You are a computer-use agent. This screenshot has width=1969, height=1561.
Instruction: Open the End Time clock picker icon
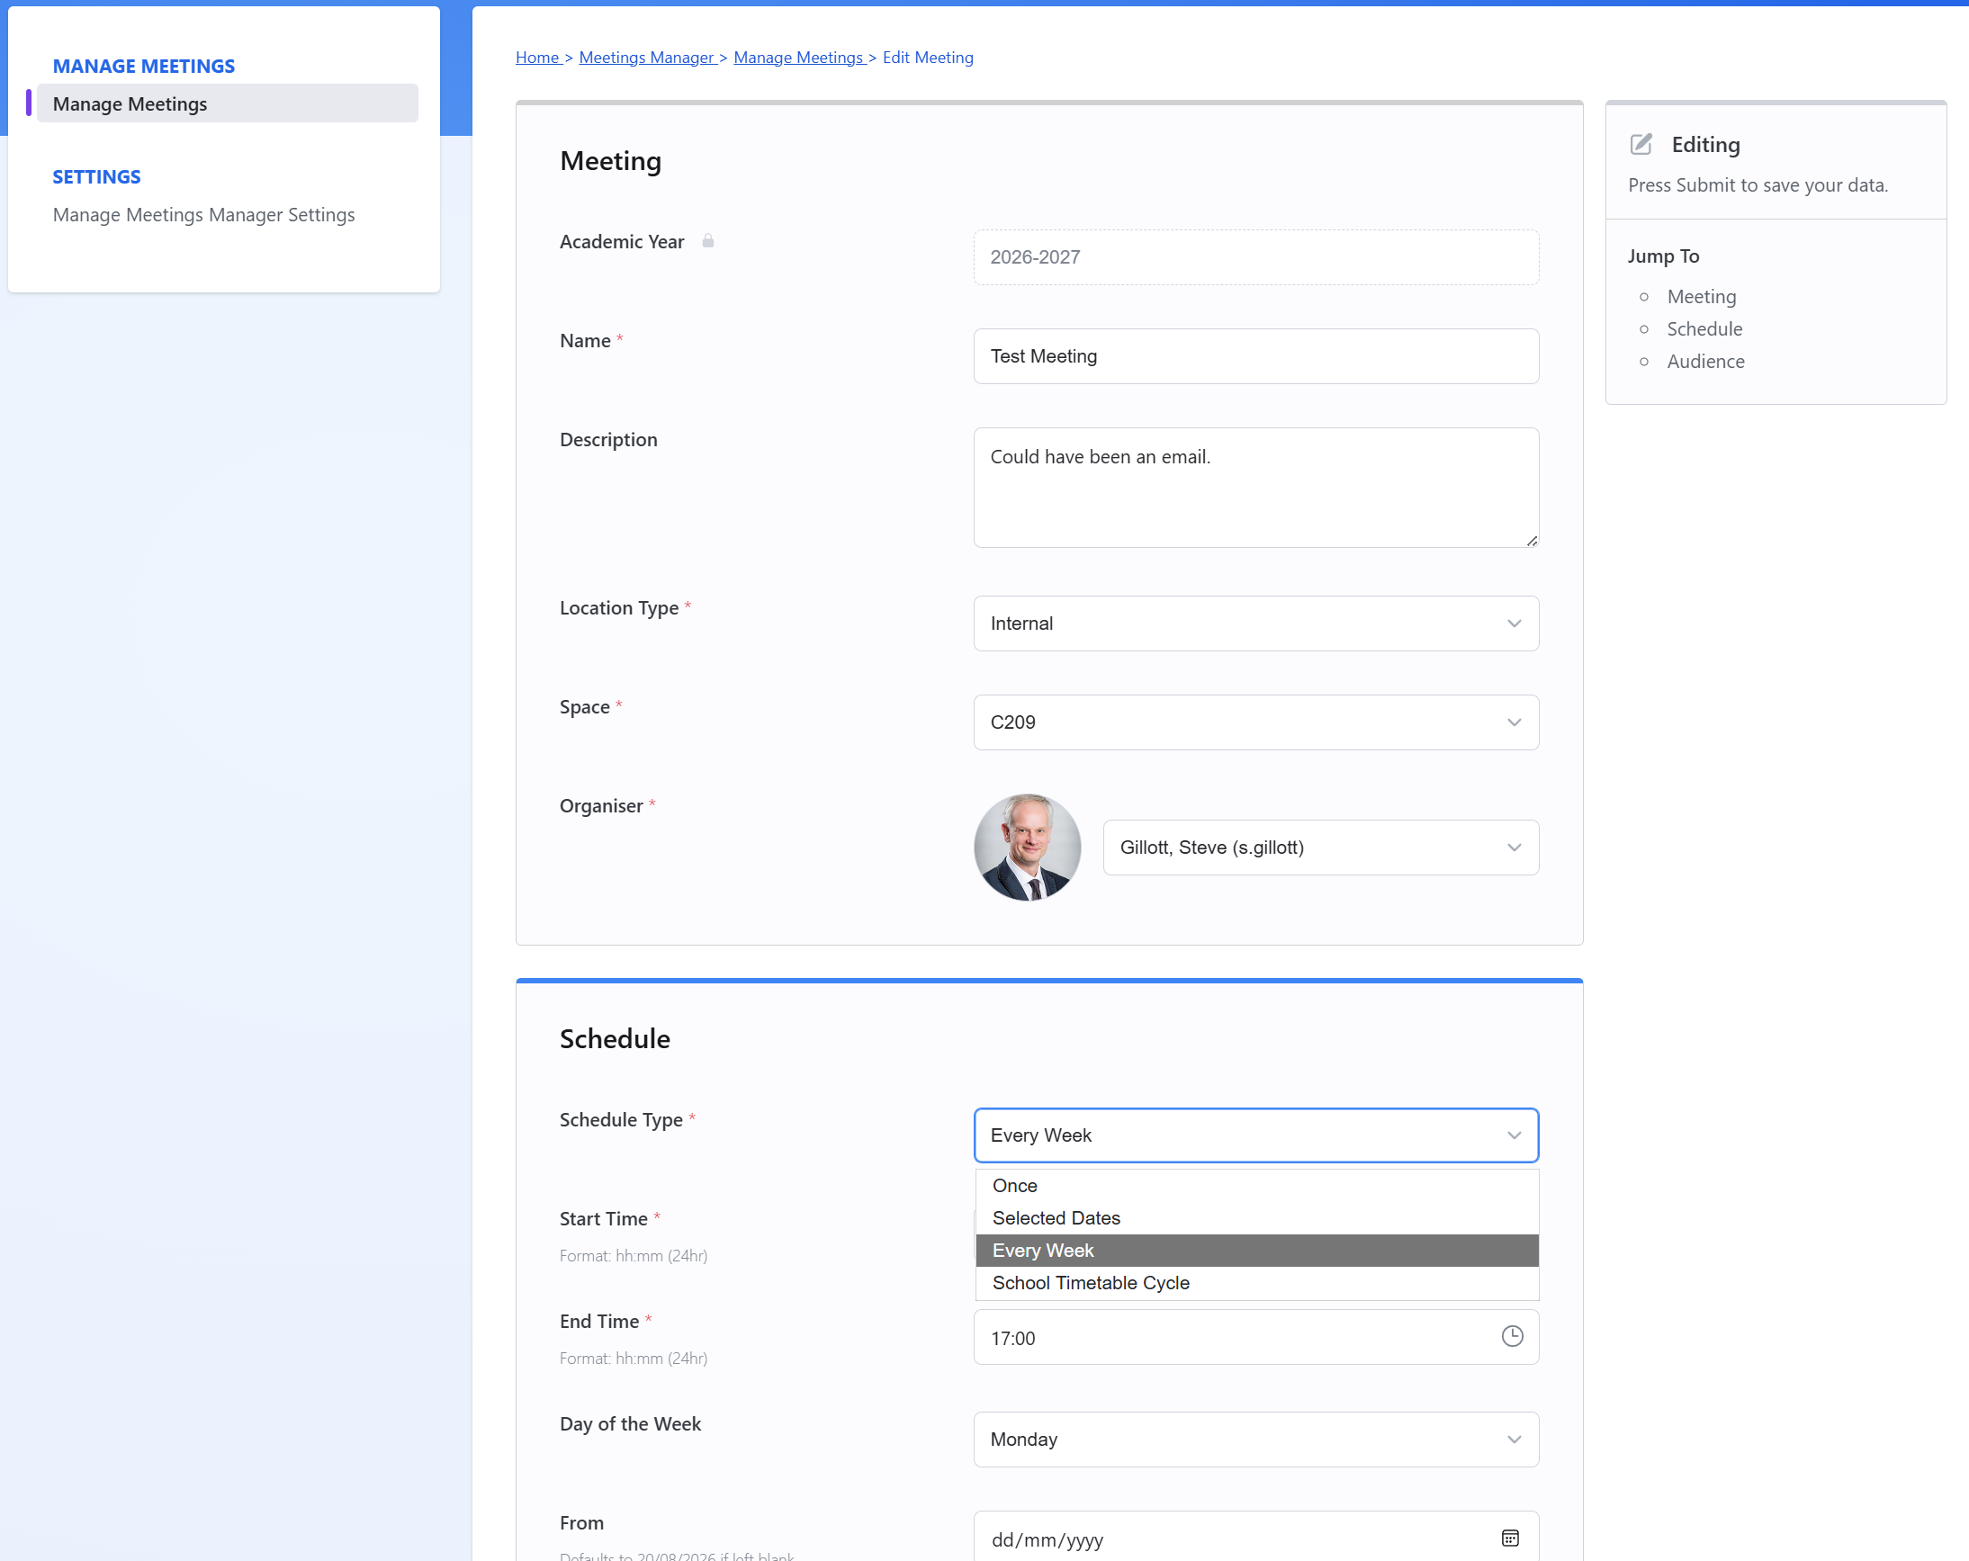tap(1513, 1336)
